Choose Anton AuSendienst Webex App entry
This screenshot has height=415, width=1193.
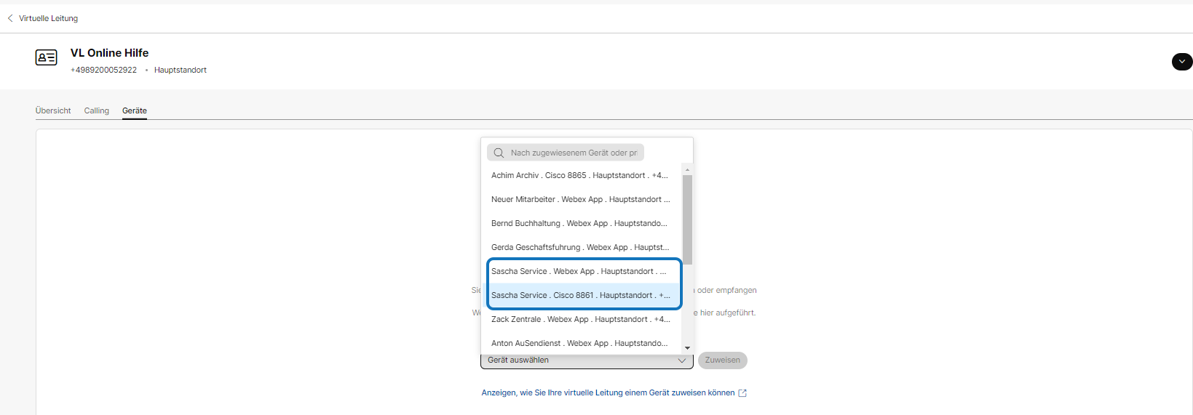[x=581, y=343]
